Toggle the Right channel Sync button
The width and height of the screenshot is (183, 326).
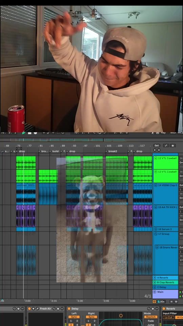click(91, 317)
